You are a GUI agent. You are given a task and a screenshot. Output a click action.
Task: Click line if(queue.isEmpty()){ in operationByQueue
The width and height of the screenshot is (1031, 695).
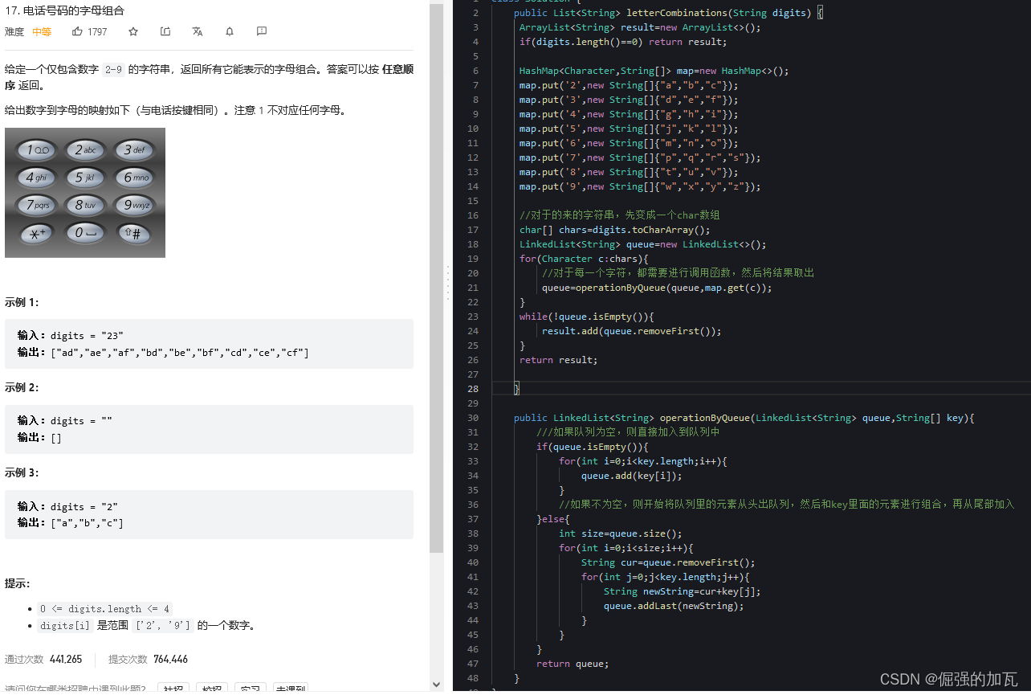(593, 447)
